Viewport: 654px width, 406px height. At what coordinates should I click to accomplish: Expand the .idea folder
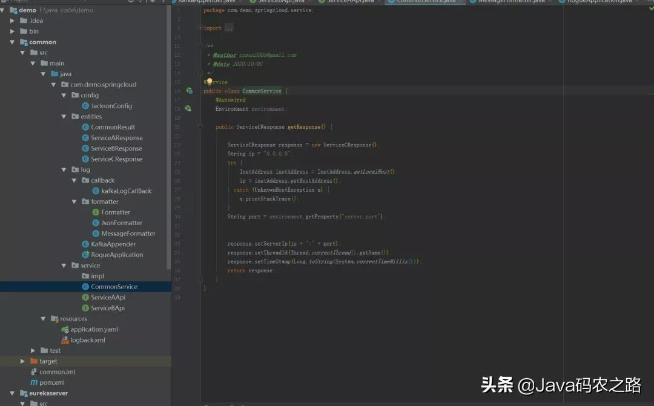coord(12,21)
